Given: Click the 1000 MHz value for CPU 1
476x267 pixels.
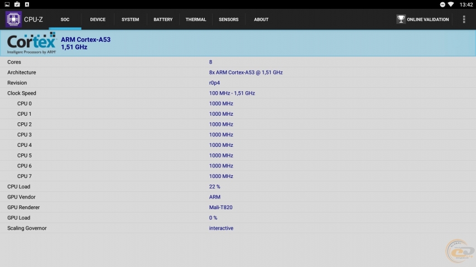Looking at the screenshot, I should click(221, 114).
